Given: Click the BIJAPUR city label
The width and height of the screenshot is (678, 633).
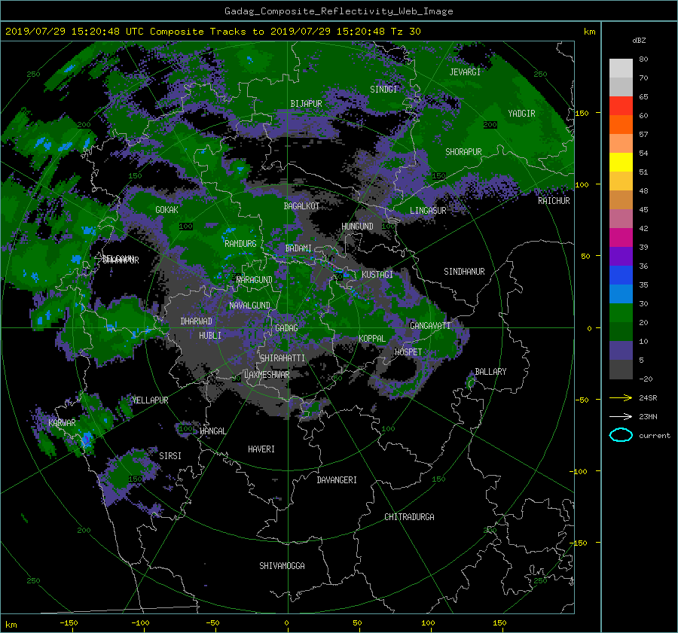Looking at the screenshot, I should click(306, 104).
